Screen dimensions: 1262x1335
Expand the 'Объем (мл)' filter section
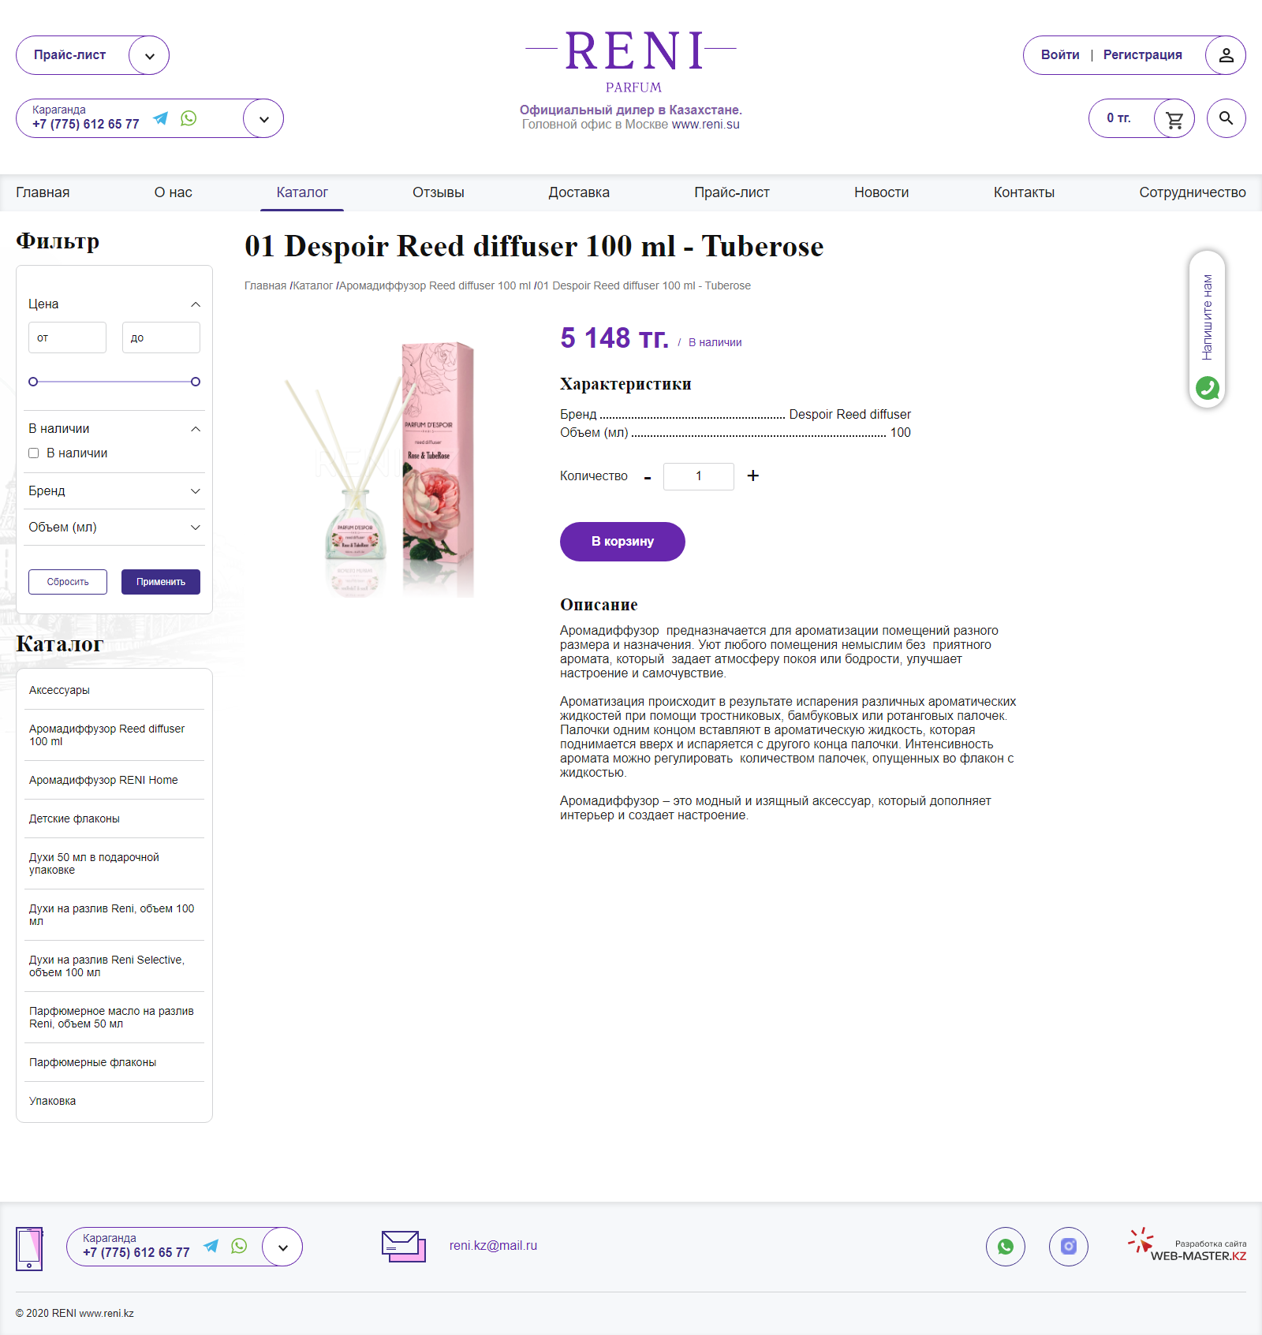click(196, 528)
